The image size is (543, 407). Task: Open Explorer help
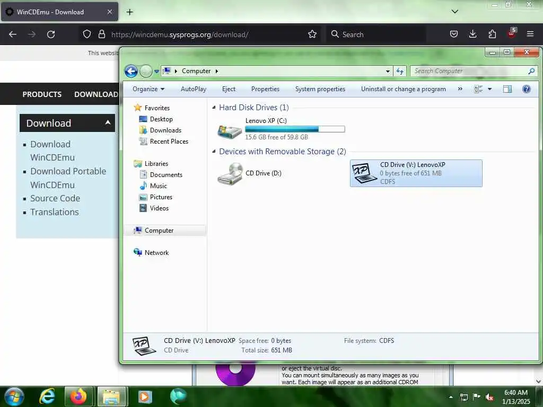[527, 89]
